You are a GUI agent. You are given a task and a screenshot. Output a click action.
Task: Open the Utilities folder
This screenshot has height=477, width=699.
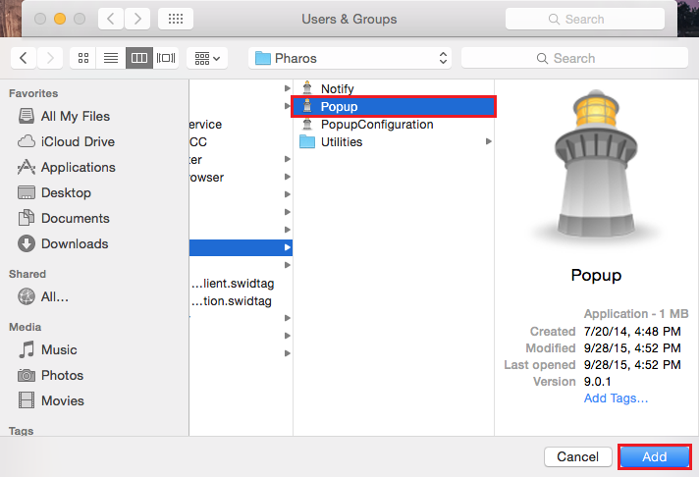[342, 142]
